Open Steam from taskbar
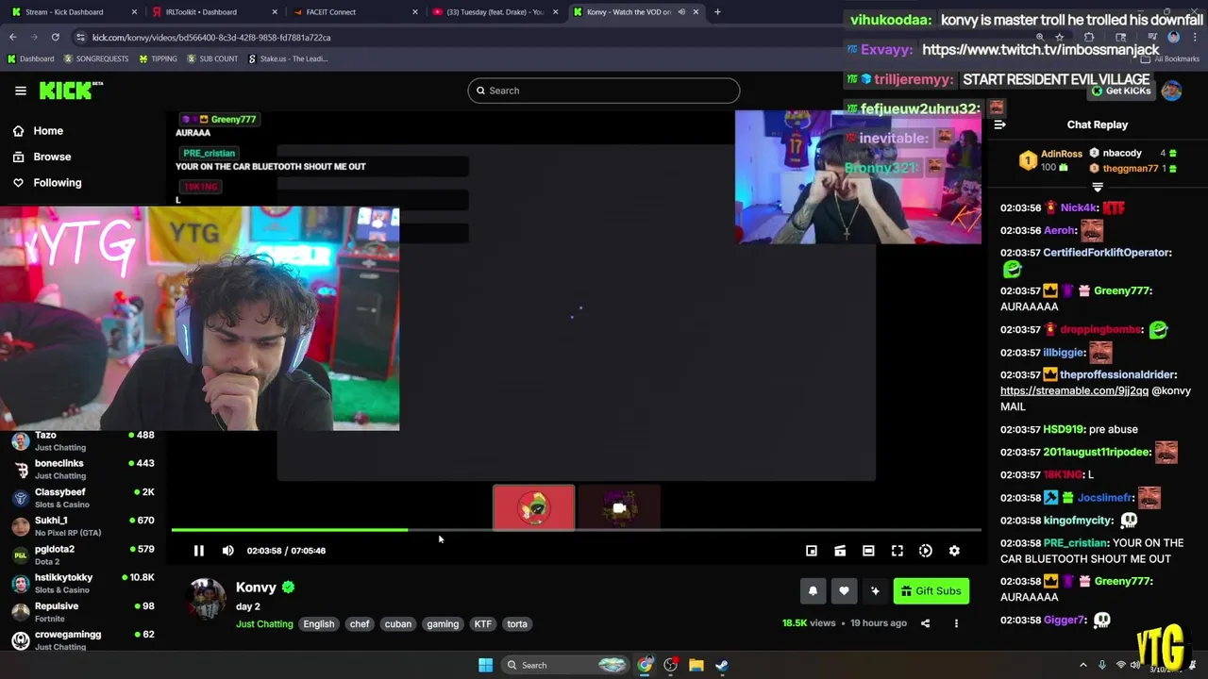This screenshot has width=1208, height=679. click(x=721, y=666)
